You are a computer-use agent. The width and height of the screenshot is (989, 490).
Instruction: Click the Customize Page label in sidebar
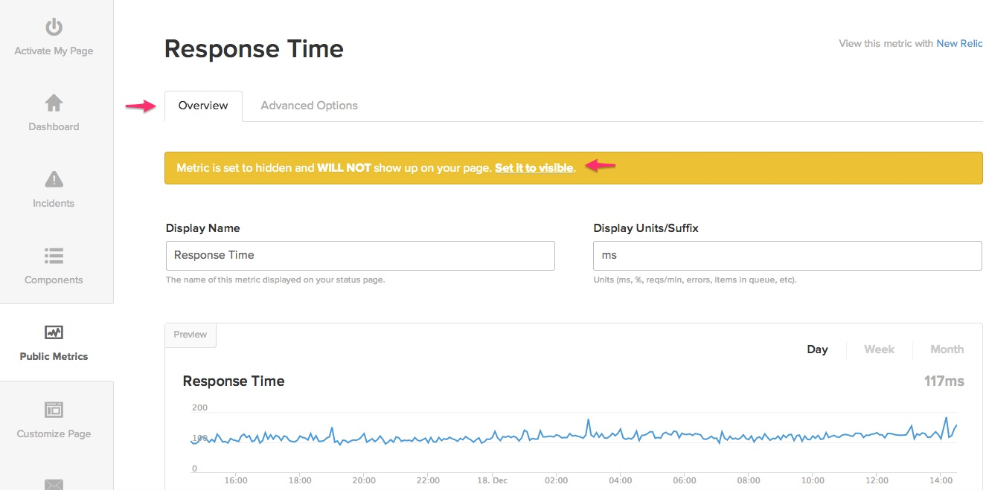(54, 433)
